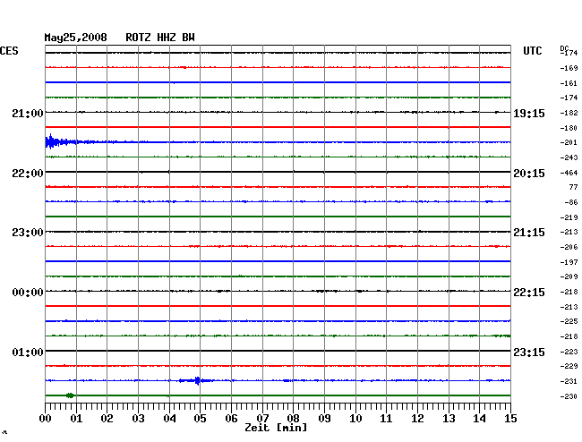Image resolution: width=582 pixels, height=442 pixels.
Task: Click minute tick label "12" on axis
Action: [x=417, y=419]
